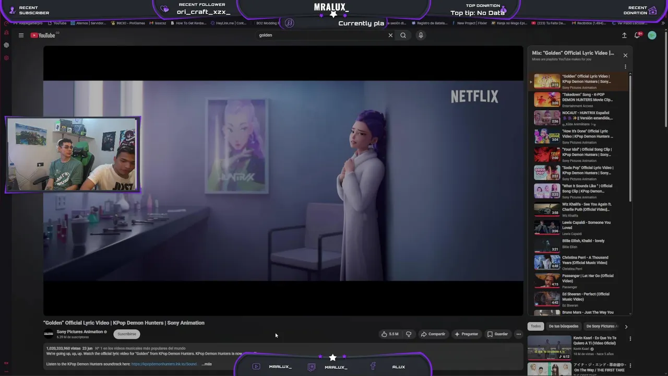Screen dimensions: 668x376
Task: Open the YouTube hamburger guide menu
Action: pyautogui.click(x=21, y=35)
